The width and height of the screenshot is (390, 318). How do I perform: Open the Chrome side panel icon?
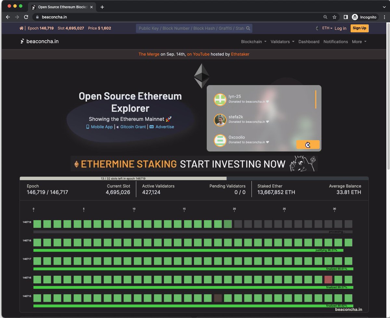[346, 17]
